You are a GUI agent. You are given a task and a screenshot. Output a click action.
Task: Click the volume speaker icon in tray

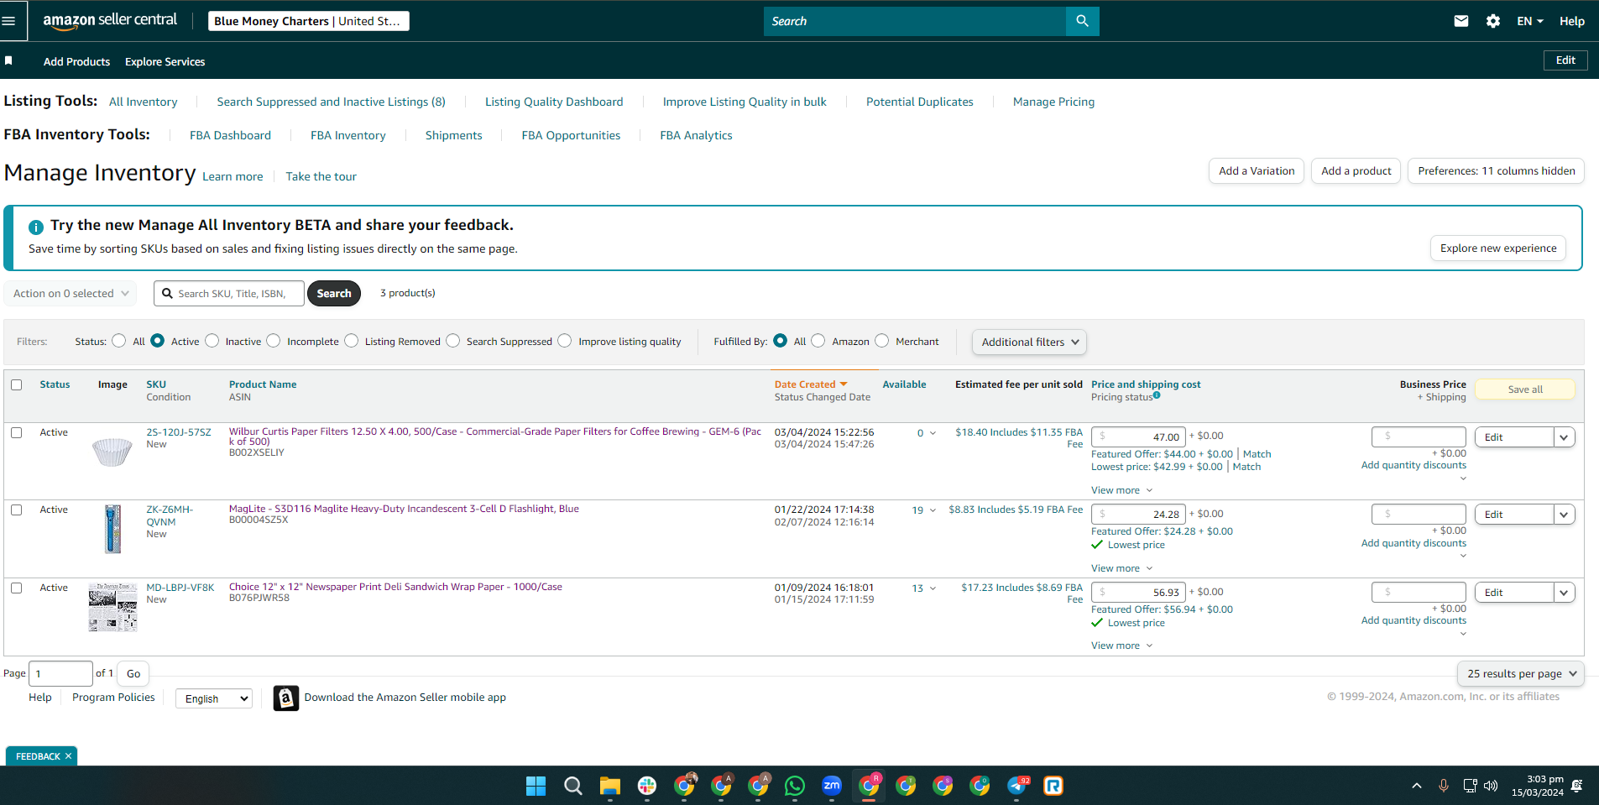point(1491,786)
